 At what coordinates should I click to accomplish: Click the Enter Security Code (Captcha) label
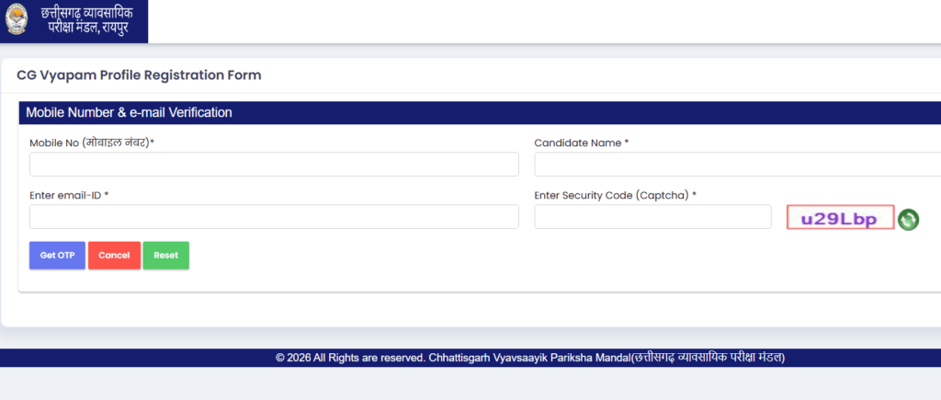click(615, 195)
